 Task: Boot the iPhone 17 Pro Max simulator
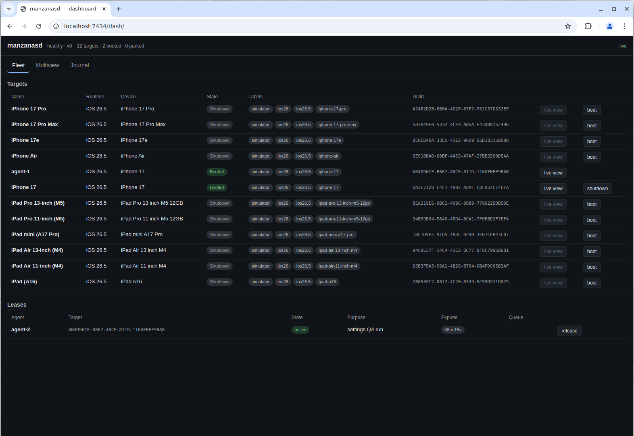(592, 126)
